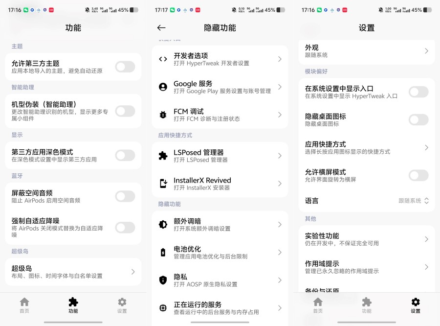Tap the LSPosed 管理器 puzzle icon
Screen dimensions: 440x326
tap(163, 156)
